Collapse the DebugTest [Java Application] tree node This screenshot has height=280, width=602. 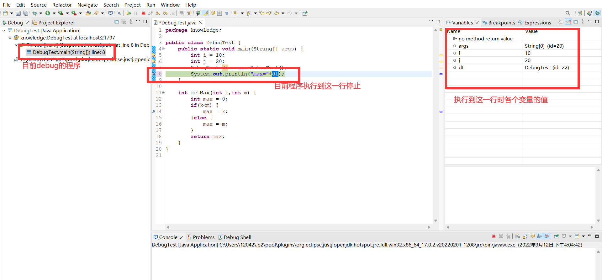(4, 31)
